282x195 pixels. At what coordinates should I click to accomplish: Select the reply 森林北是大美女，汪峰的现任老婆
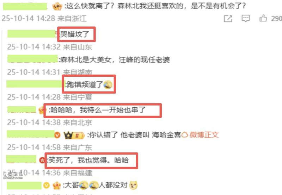tap(115, 59)
